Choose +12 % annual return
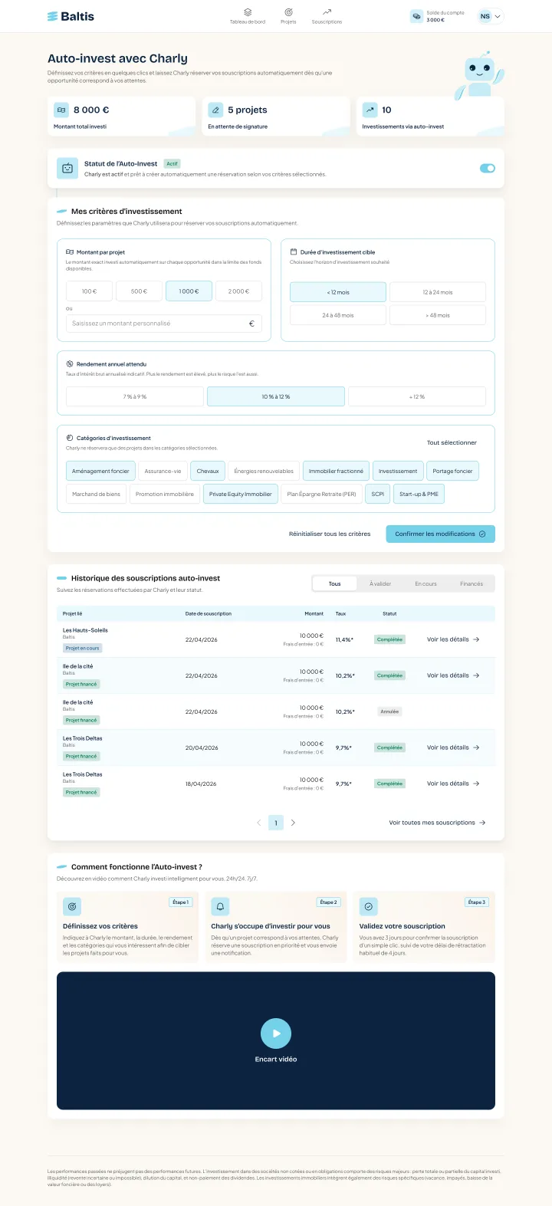Screen dimensions: 552x1206 417,396
